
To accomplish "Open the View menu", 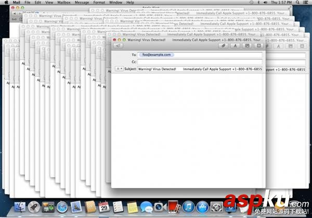I will click(x=49, y=3).
